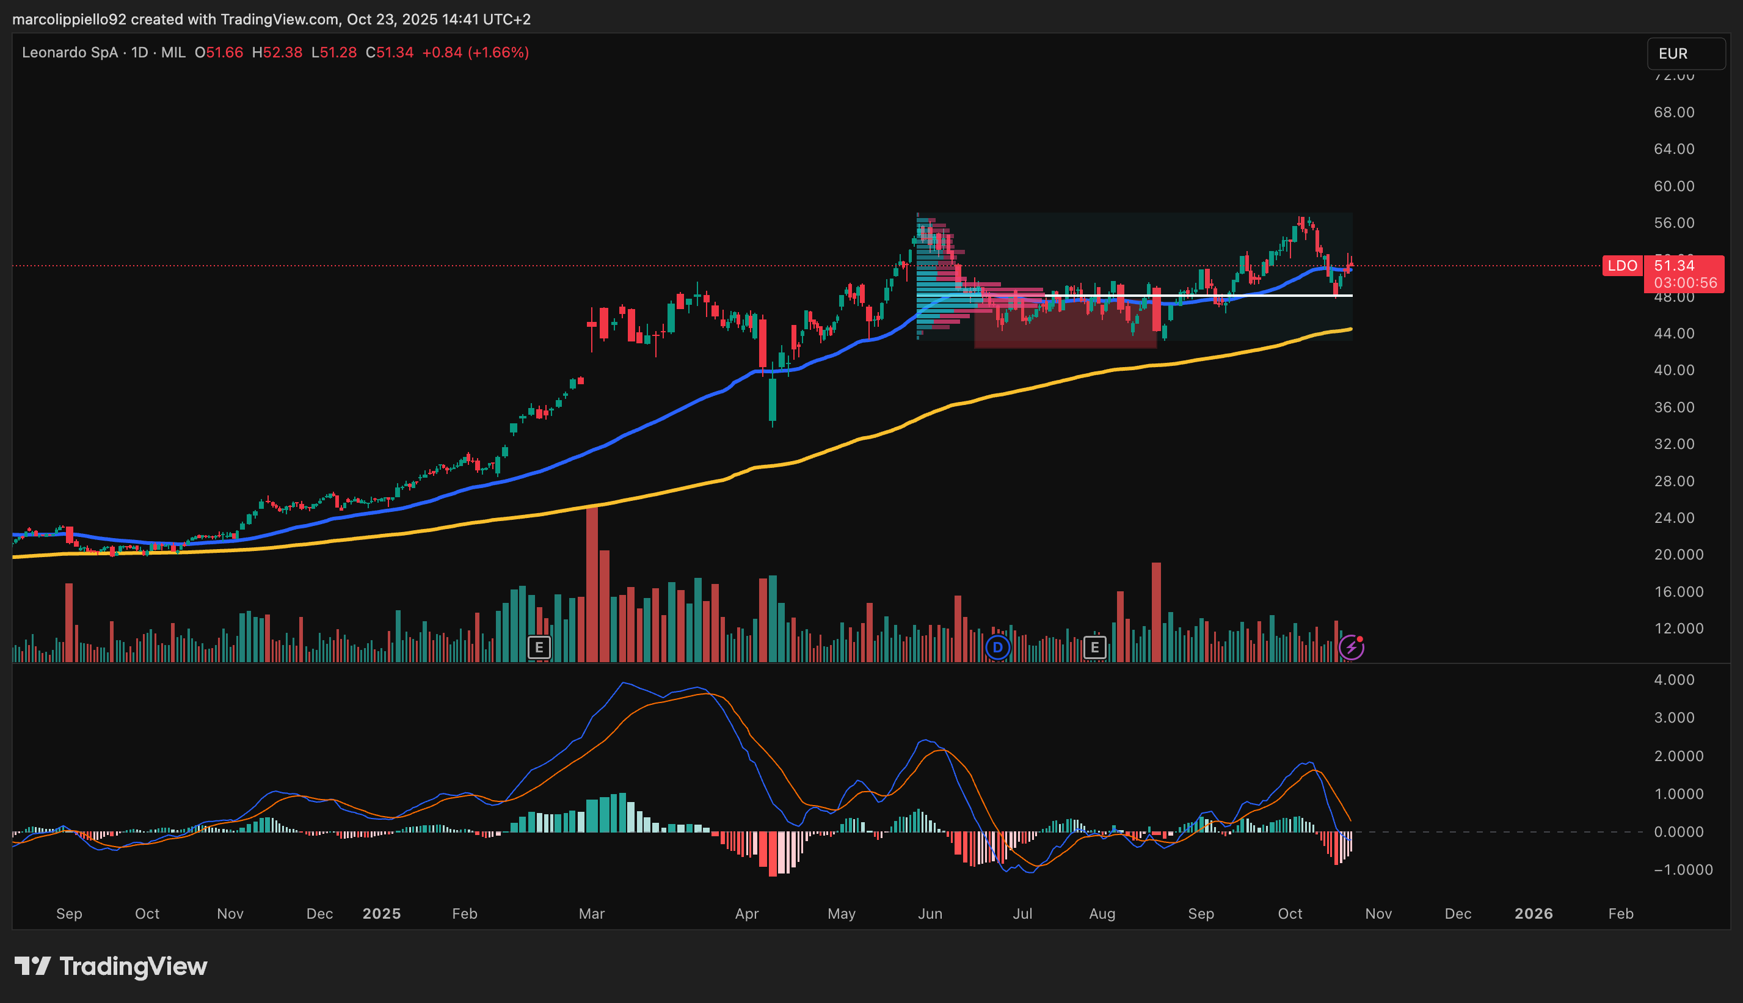Click the Leonardo SpA symbol title
This screenshot has width=1743, height=1003.
(x=70, y=53)
